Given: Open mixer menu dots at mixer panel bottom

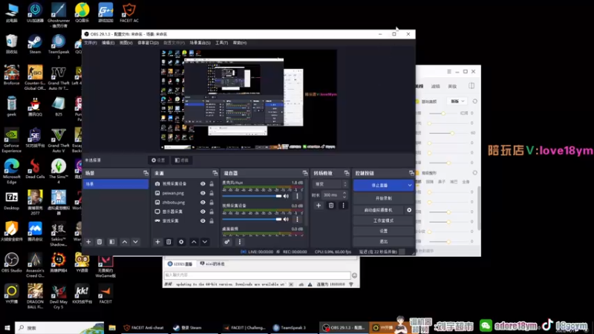Looking at the screenshot, I should [x=239, y=242].
